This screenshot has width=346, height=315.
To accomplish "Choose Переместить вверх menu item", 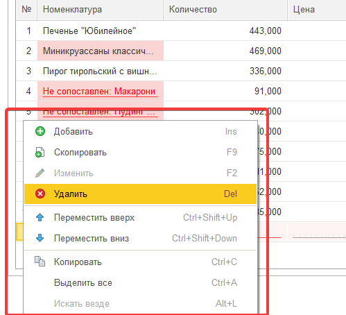I will (140, 217).
